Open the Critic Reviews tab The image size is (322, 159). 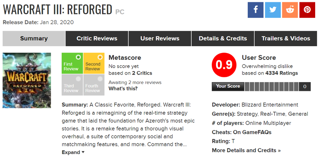(97, 39)
